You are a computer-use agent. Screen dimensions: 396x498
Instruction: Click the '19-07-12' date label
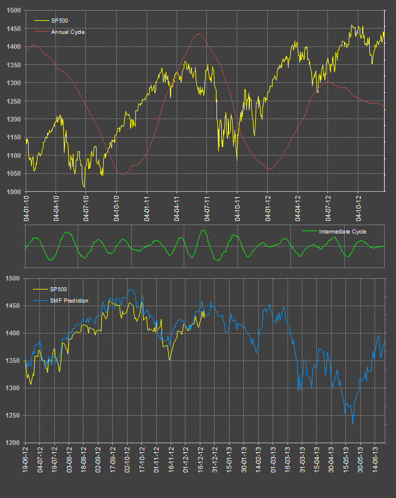pos(54,459)
